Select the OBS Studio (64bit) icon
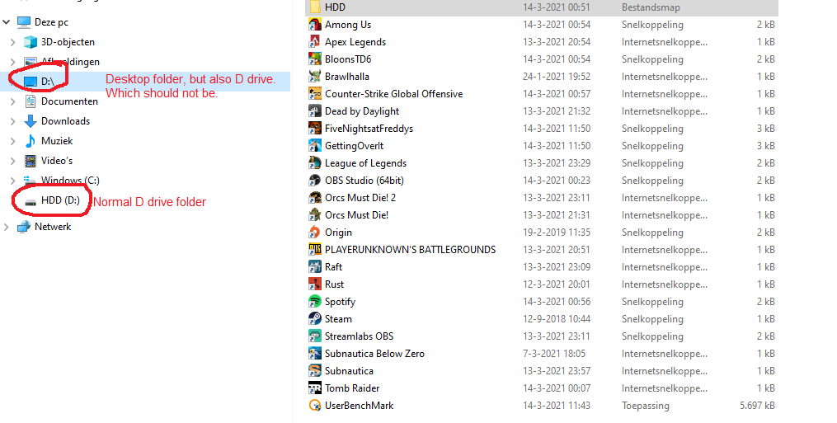This screenshot has width=837, height=423. pos(315,181)
